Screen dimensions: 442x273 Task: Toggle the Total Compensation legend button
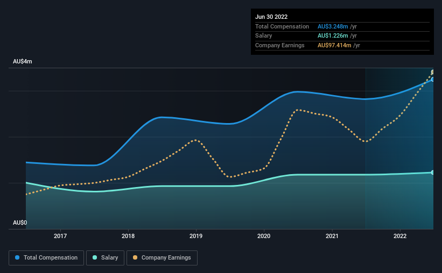click(x=46, y=258)
